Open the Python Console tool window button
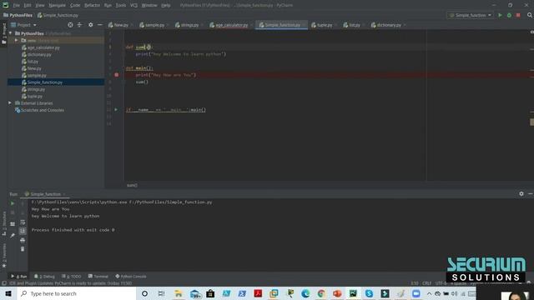The image size is (534, 300). coord(131,276)
